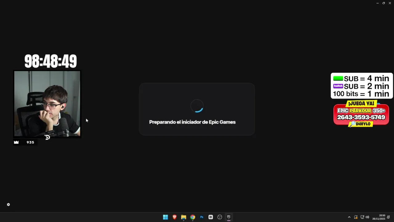Select the Epic Games Launcher taskbar icon
Viewport: 394px width, 222px height.
point(229,217)
